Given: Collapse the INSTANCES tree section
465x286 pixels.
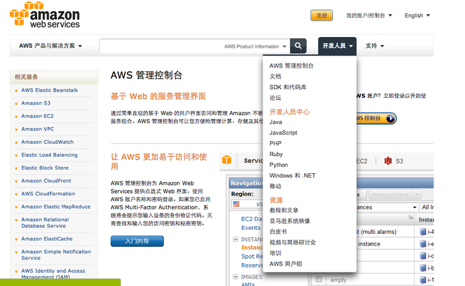Looking at the screenshot, I should [x=235, y=239].
